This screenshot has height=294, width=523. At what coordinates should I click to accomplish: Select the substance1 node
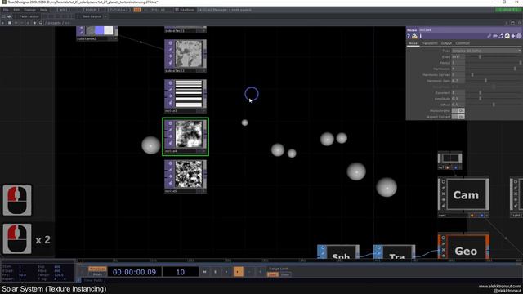[97, 33]
